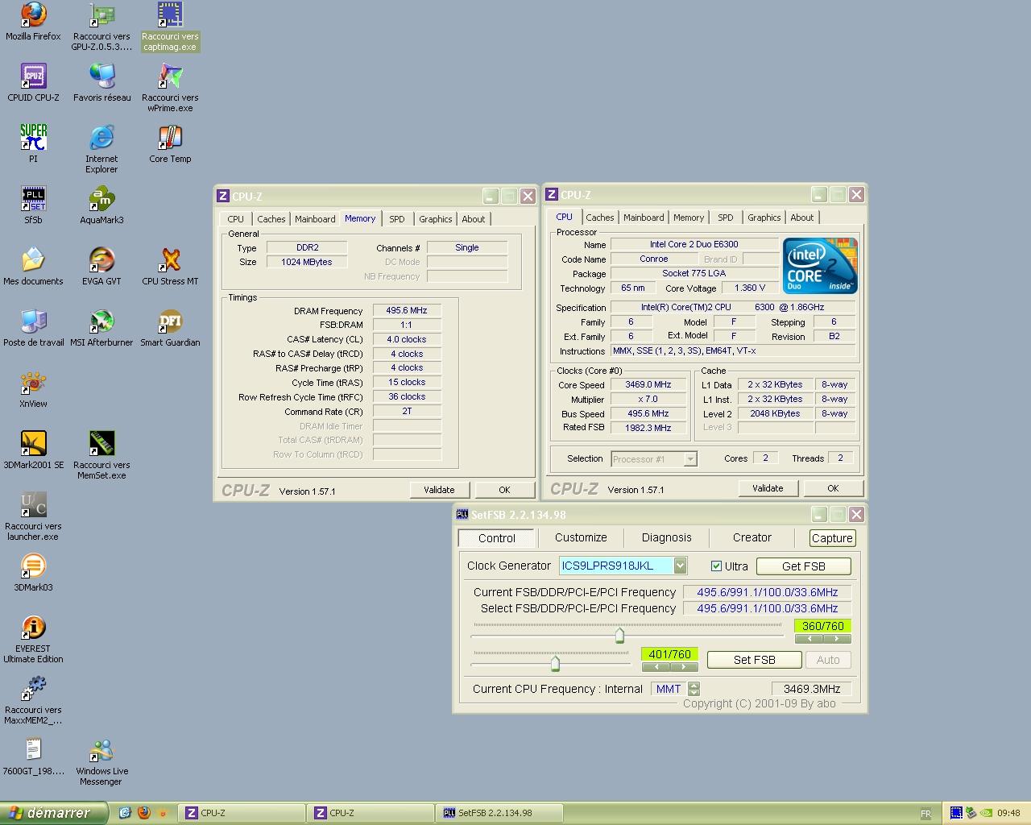This screenshot has height=825, width=1031.
Task: Click the upper FSB slider handle
Action: click(619, 636)
